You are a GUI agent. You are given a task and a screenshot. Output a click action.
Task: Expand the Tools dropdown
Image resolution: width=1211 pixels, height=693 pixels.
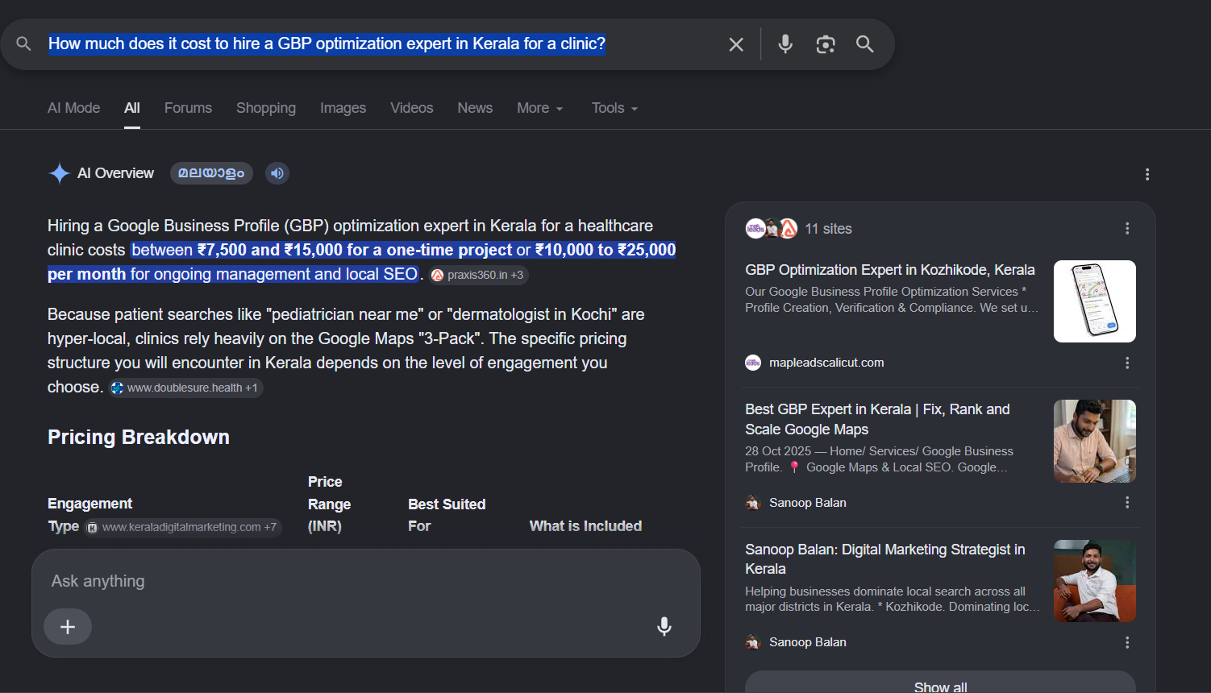coord(614,108)
